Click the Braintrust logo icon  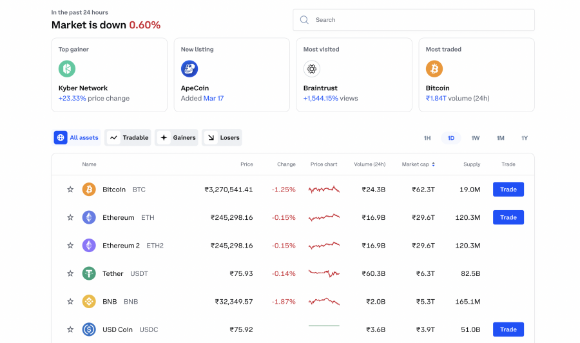pyautogui.click(x=312, y=69)
